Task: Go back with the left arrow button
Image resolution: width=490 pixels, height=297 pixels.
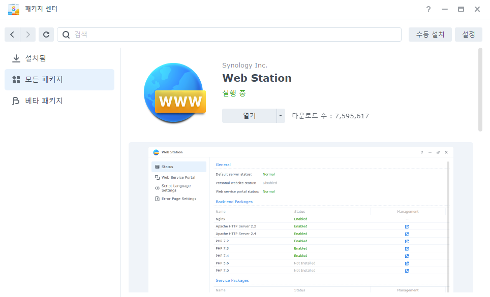Action: pos(12,35)
